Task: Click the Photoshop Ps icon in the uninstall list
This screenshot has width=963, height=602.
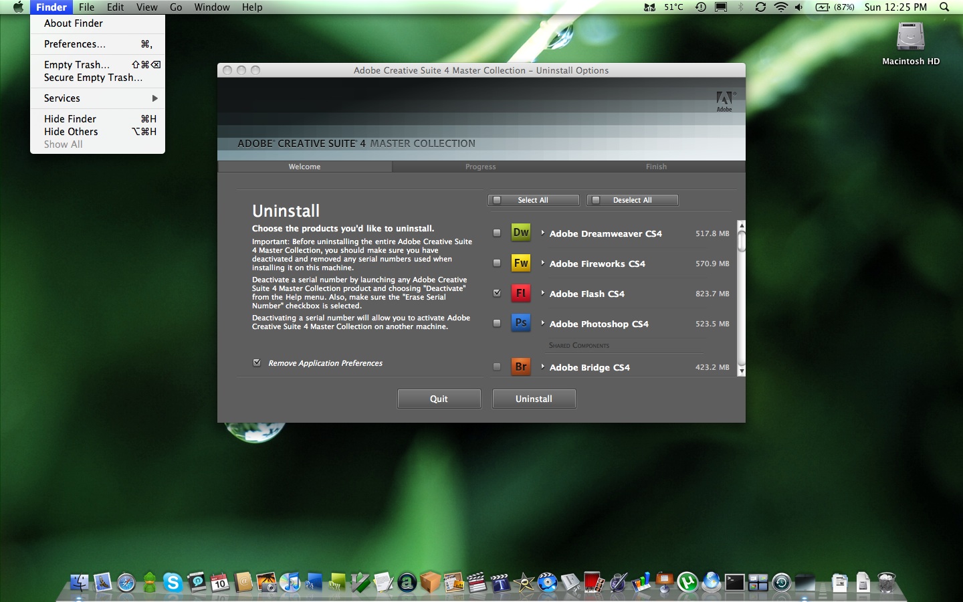Action: click(521, 323)
